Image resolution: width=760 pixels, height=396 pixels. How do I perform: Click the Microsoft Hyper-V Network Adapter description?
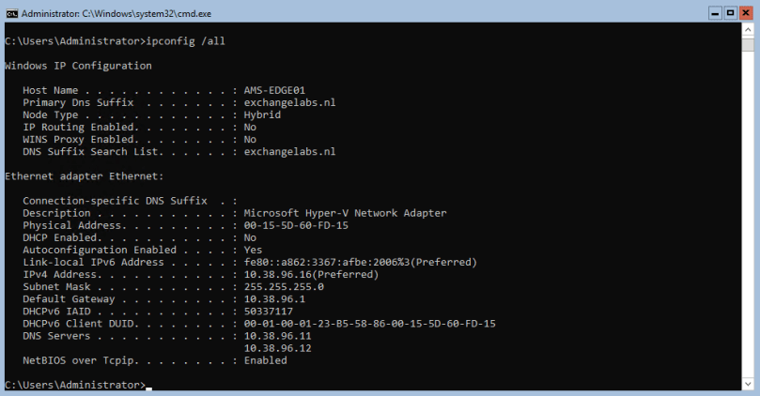[345, 213]
